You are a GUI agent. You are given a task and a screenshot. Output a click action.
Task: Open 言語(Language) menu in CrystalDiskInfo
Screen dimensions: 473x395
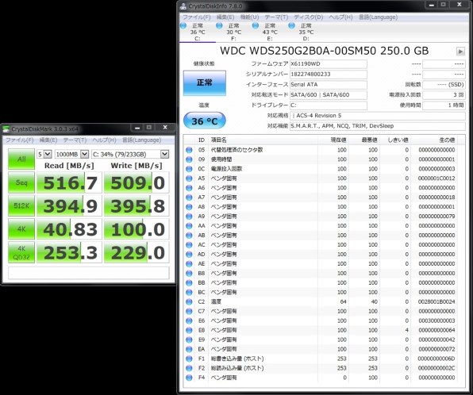(378, 17)
